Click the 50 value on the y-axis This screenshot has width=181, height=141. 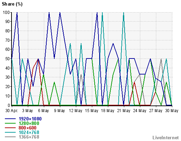pos(7,59)
